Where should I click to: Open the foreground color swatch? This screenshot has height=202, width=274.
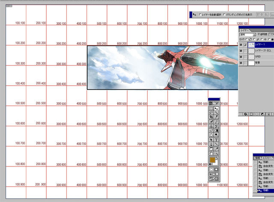tap(212, 160)
